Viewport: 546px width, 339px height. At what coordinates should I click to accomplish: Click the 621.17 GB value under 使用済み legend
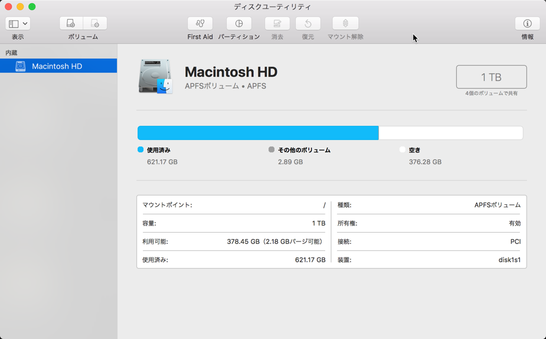click(x=162, y=162)
